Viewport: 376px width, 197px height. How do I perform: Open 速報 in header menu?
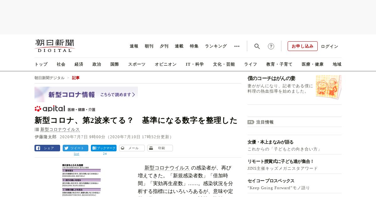(134, 46)
